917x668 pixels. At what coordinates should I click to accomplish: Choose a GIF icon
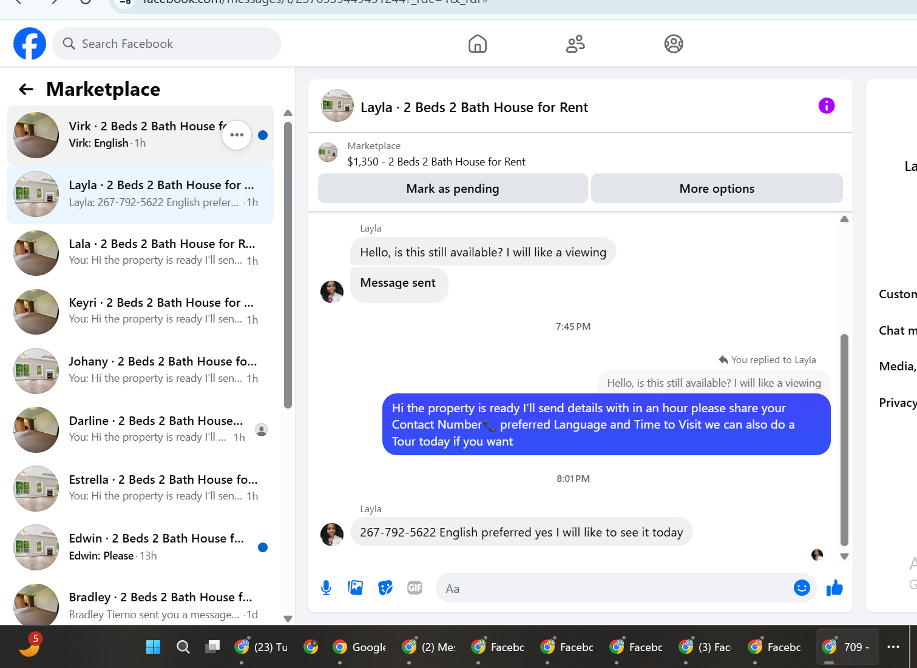click(x=415, y=587)
